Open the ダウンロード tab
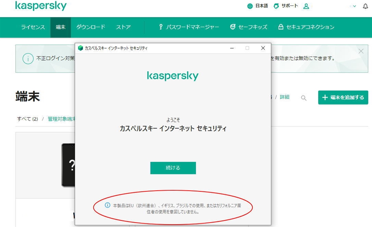372x227 pixels. coord(90,27)
